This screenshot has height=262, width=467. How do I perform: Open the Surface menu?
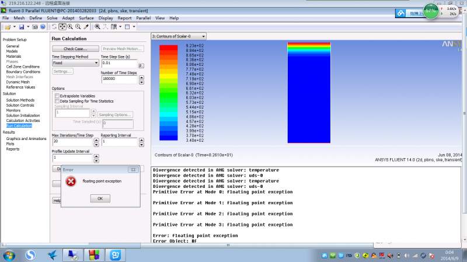pyautogui.click(x=86, y=18)
